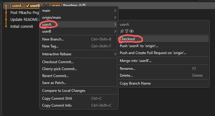Screen dimensions: 215x116
Task: Click the checked userB branch label
Action: (33, 6)
